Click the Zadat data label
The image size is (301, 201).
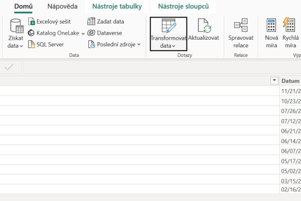(x=110, y=22)
